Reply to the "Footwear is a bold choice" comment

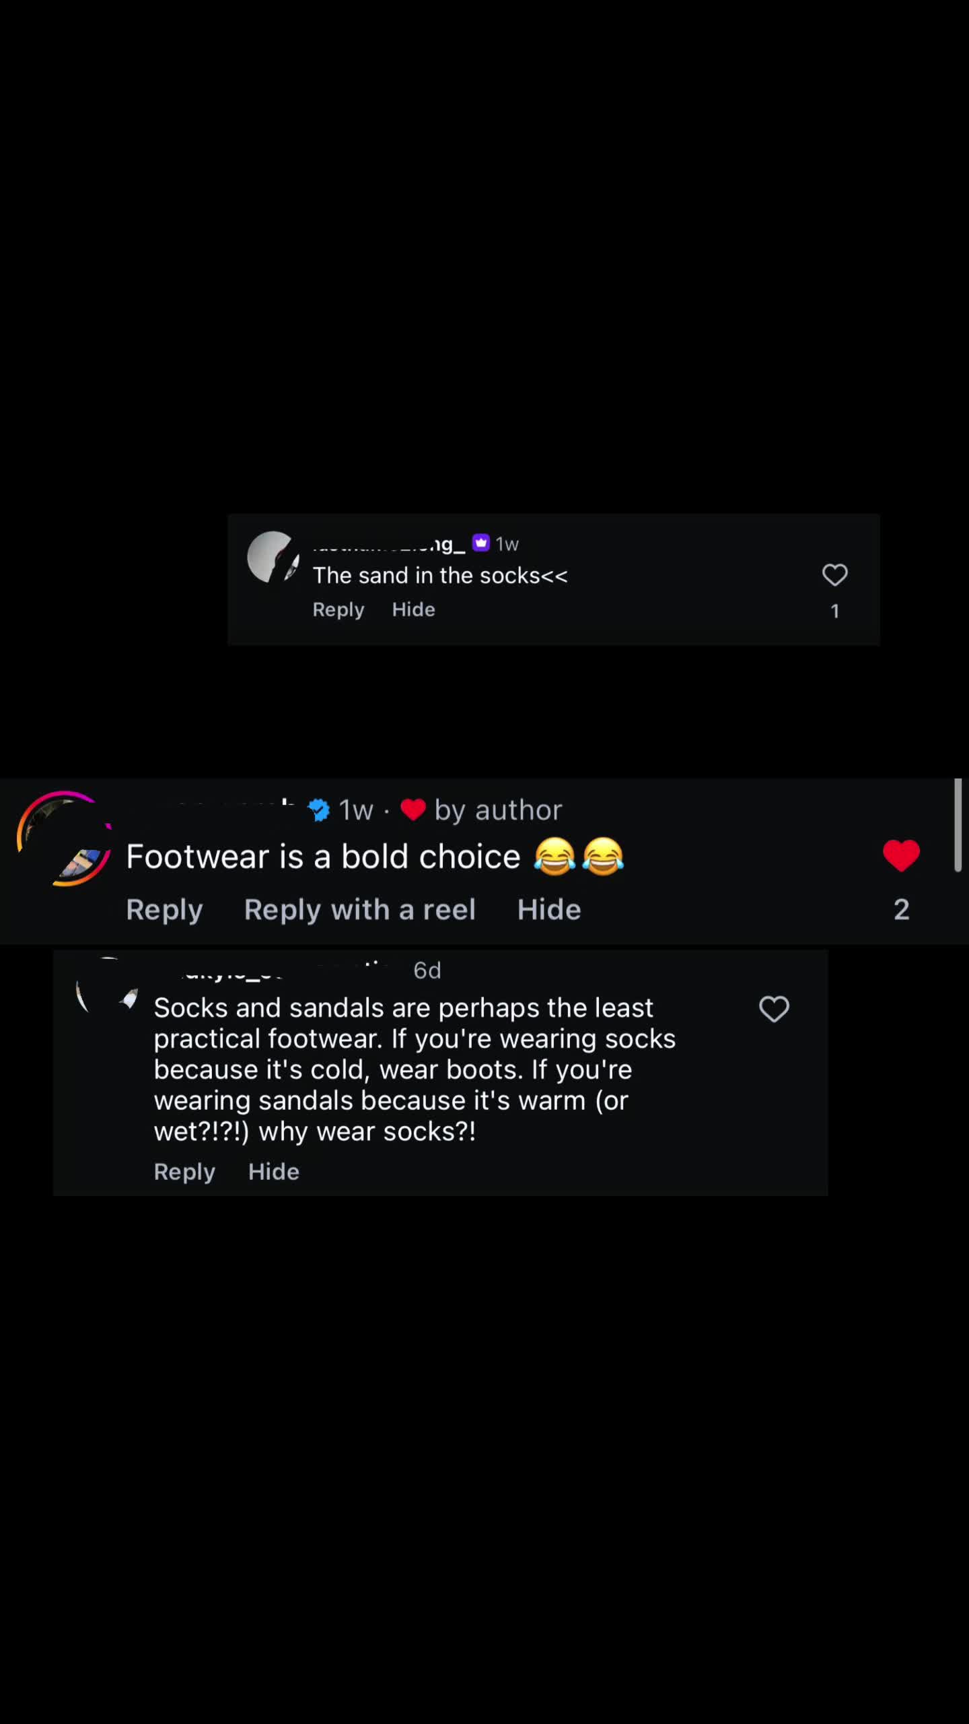pos(164,910)
